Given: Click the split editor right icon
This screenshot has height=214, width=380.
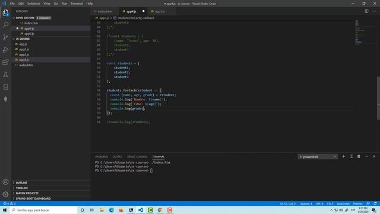Looking at the screenshot, I should (366, 11).
